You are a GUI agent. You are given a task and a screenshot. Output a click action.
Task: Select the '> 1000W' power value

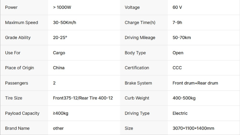point(62,7)
